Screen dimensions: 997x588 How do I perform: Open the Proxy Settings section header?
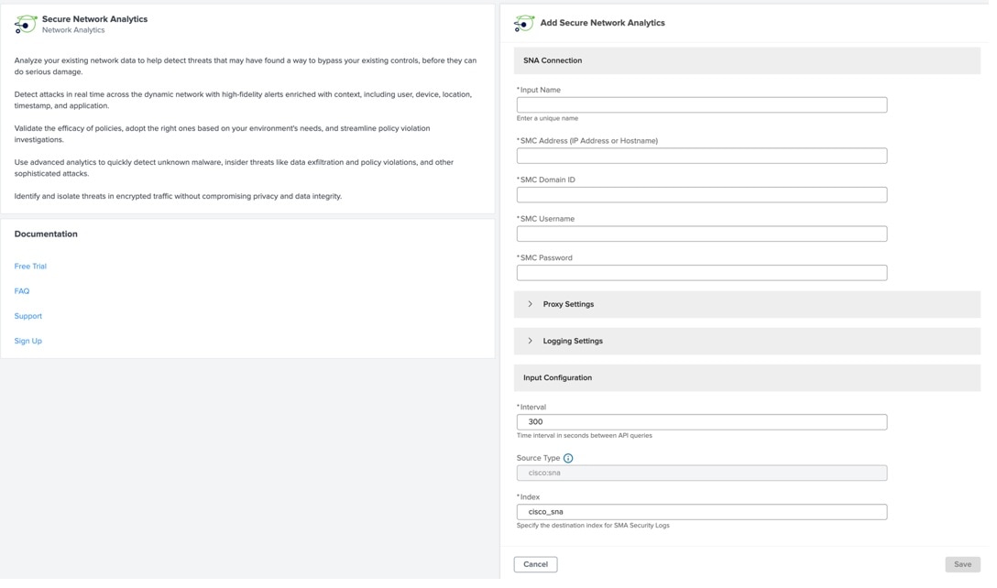(568, 304)
